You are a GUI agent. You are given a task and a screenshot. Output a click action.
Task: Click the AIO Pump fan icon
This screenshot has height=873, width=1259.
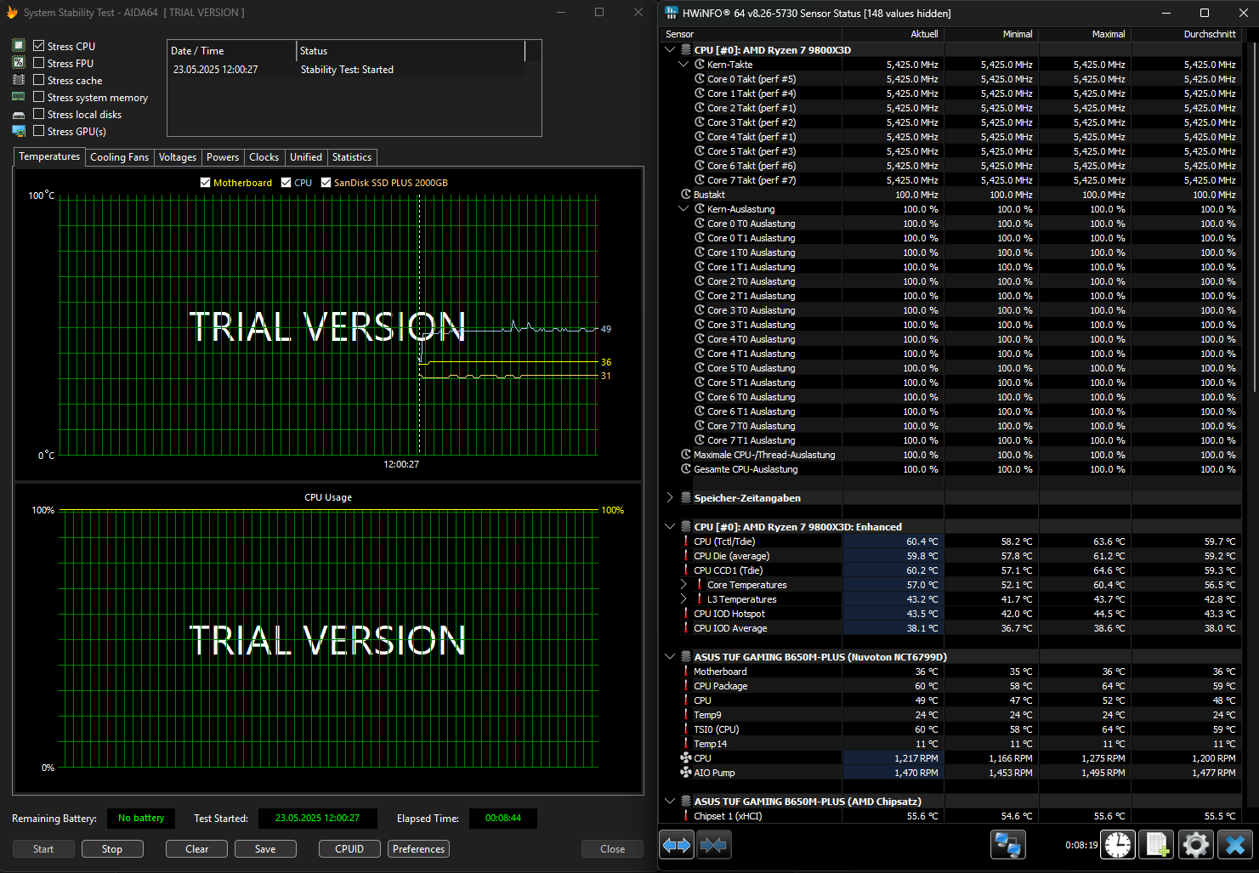point(686,773)
